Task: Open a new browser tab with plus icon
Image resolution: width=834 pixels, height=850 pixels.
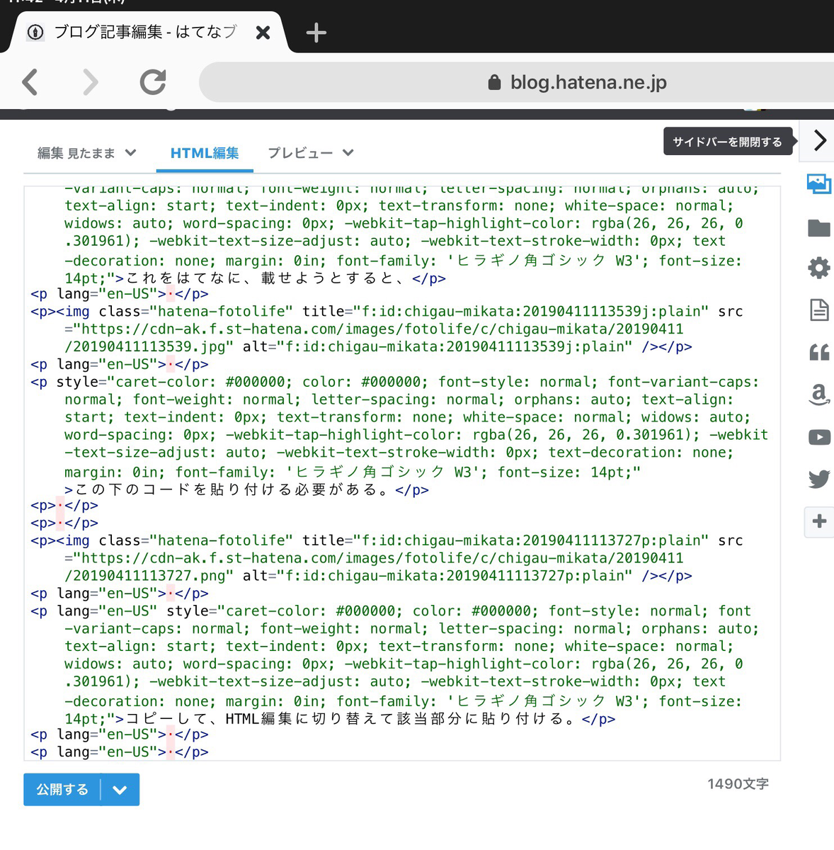Action: [316, 33]
